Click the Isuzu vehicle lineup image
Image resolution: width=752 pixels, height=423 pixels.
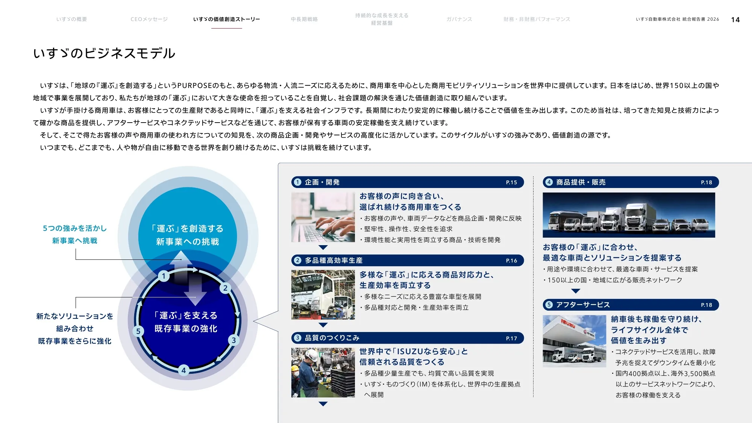click(x=629, y=215)
